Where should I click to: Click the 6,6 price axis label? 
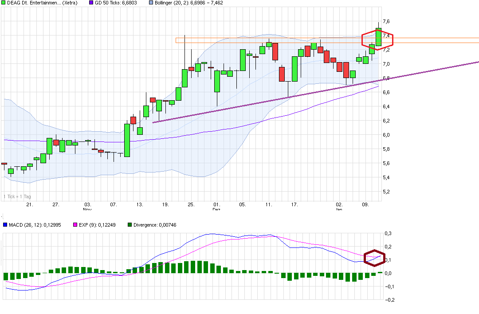386,93
